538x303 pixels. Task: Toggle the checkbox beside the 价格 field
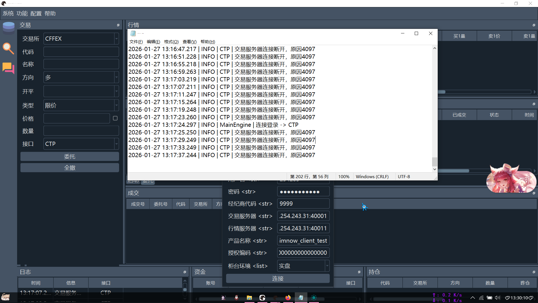(x=115, y=118)
